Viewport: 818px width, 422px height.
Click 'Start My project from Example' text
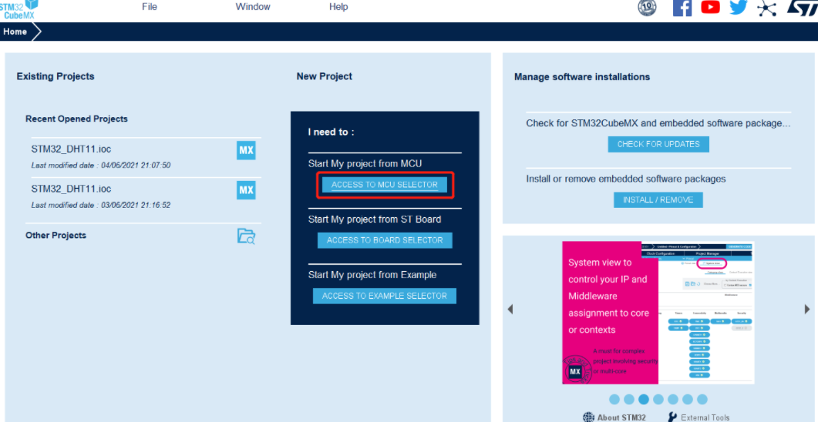pyautogui.click(x=372, y=275)
